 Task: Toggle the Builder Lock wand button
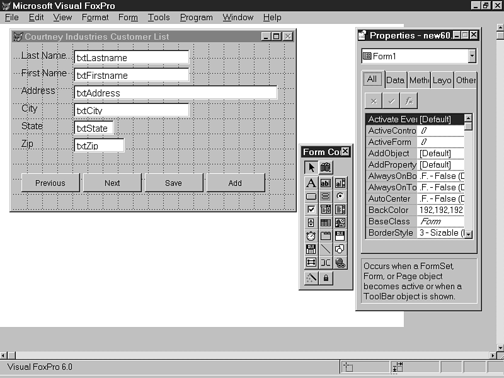click(x=311, y=278)
